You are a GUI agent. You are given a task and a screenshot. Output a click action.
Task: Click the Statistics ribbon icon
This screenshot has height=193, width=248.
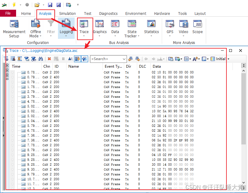[x=151, y=24]
